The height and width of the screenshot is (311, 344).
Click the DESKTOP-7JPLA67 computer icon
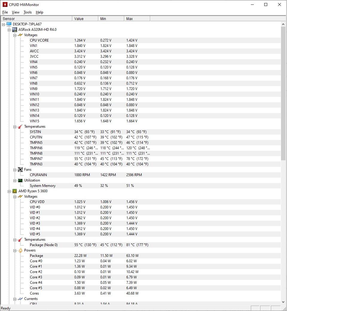(9, 24)
